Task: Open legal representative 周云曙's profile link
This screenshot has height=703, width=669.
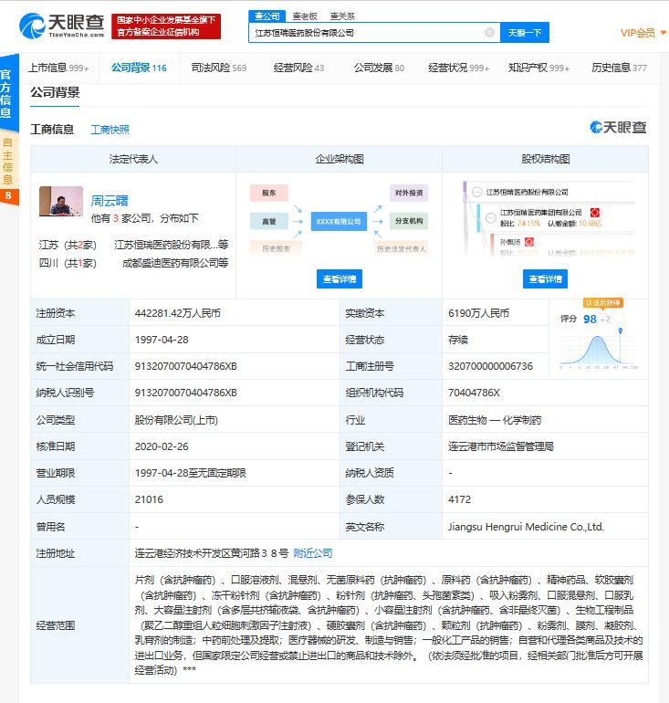Action: [110, 201]
